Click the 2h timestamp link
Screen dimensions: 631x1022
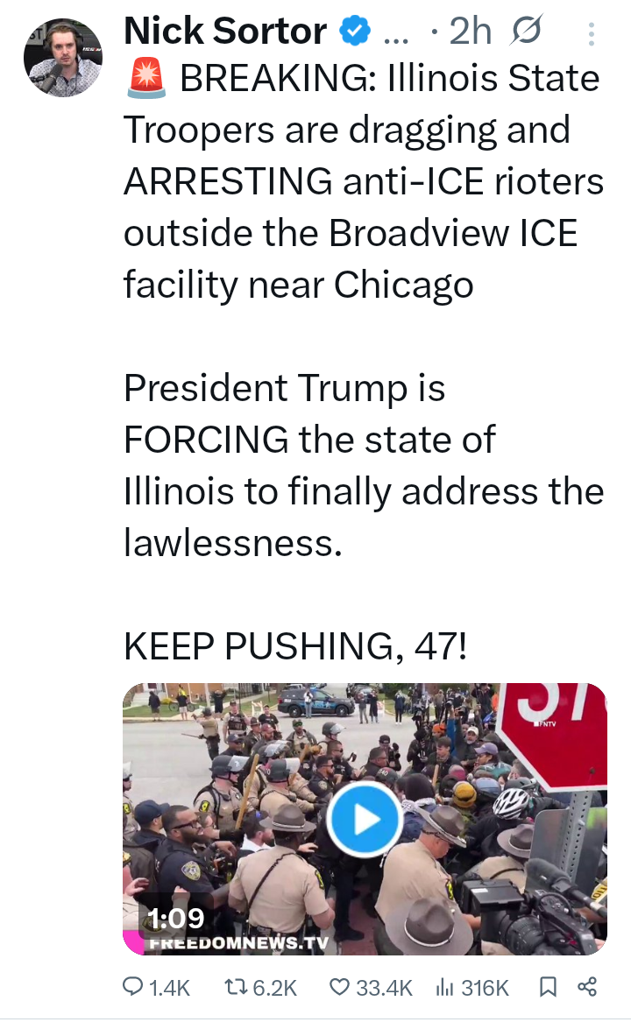pyautogui.click(x=470, y=31)
